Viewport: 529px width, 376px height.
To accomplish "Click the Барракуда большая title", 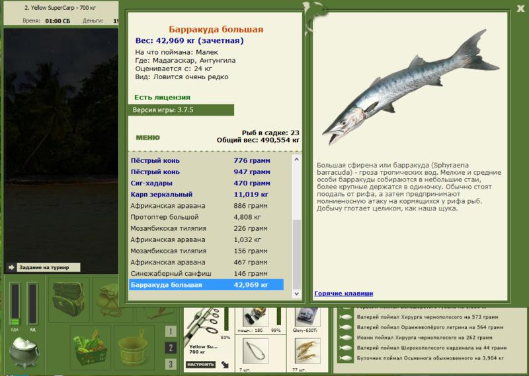I will (216, 29).
